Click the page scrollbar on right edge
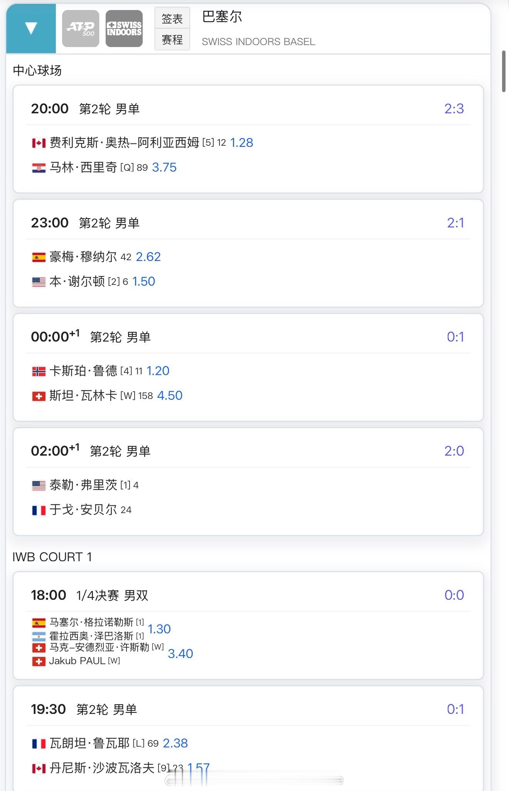The image size is (509, 791). tap(504, 71)
